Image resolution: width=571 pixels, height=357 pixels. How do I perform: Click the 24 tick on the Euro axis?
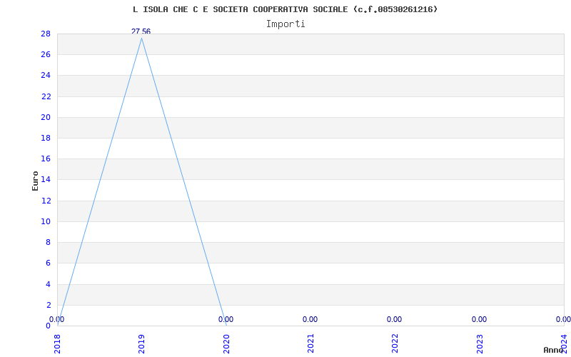(x=46, y=76)
